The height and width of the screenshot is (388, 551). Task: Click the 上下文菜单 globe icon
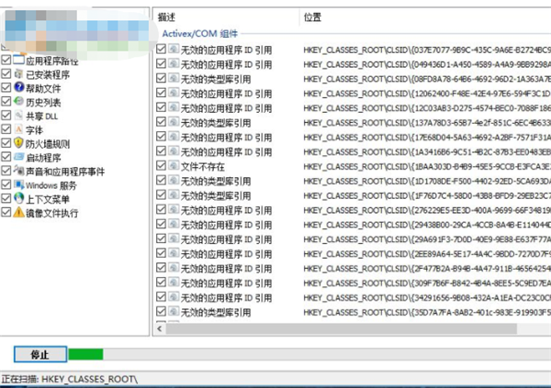[x=19, y=198]
